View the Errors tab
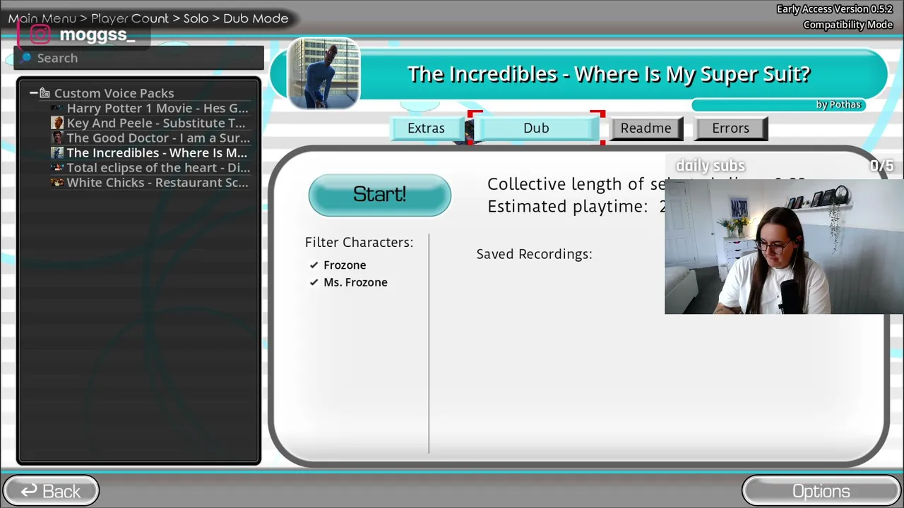The image size is (904, 508). (x=730, y=128)
